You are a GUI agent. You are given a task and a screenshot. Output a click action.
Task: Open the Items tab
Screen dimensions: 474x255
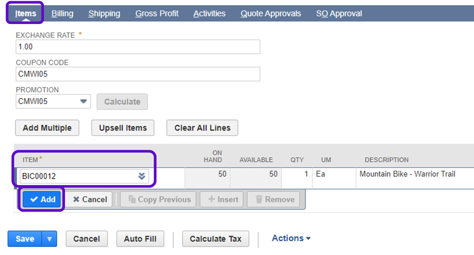(26, 14)
